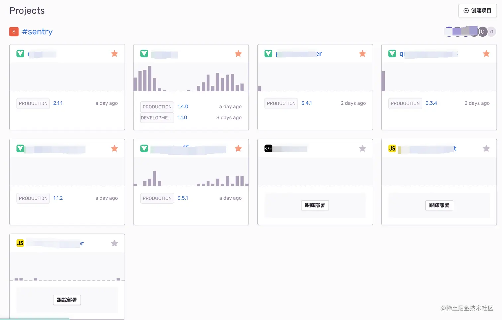Open release version 1.1.2
The image size is (502, 320).
[x=58, y=198]
